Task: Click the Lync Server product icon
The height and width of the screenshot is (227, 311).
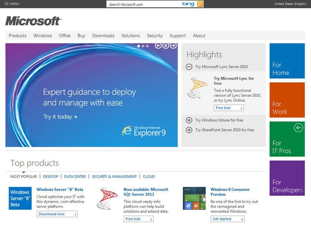Action: [197, 88]
